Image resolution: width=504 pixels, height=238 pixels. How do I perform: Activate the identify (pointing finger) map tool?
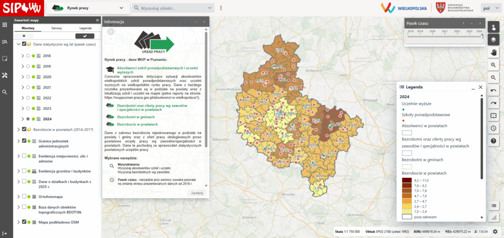click(493, 27)
